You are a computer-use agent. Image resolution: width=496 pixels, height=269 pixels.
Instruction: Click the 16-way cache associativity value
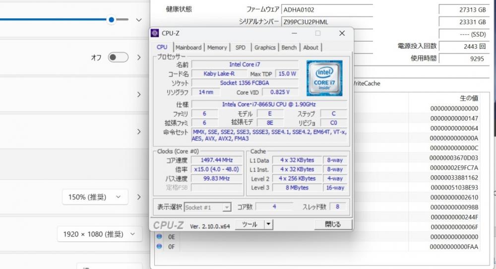335,188
